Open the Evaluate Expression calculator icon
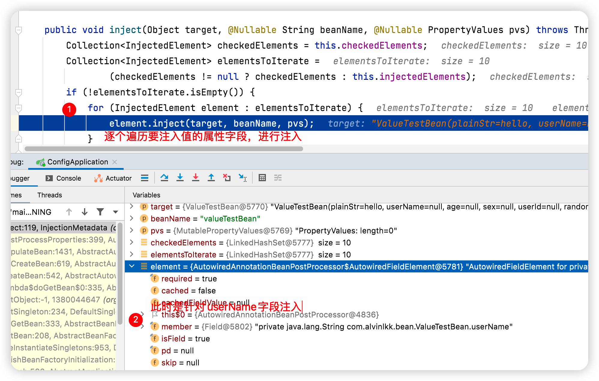Screen dimensions: 599x381 [262, 178]
